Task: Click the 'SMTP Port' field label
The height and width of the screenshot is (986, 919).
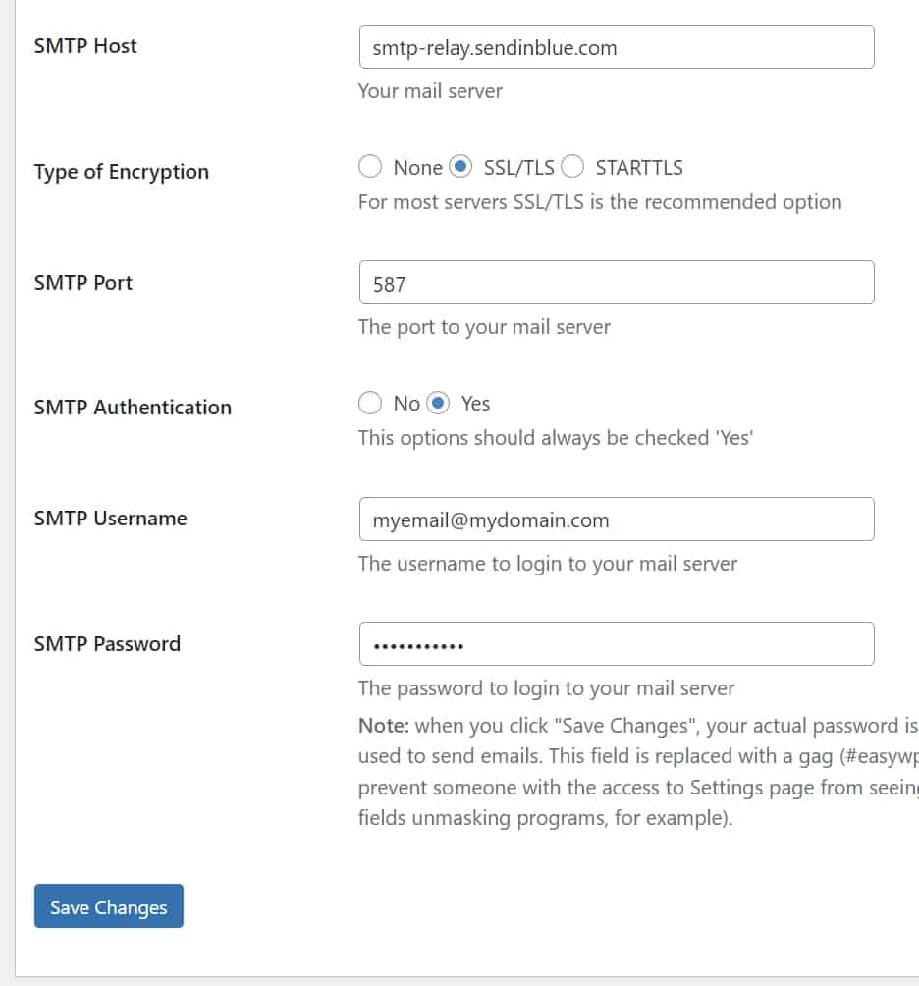Action: click(x=82, y=283)
